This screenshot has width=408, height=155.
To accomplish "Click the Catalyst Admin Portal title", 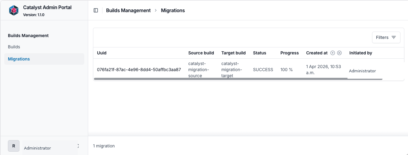I will [x=47, y=7].
